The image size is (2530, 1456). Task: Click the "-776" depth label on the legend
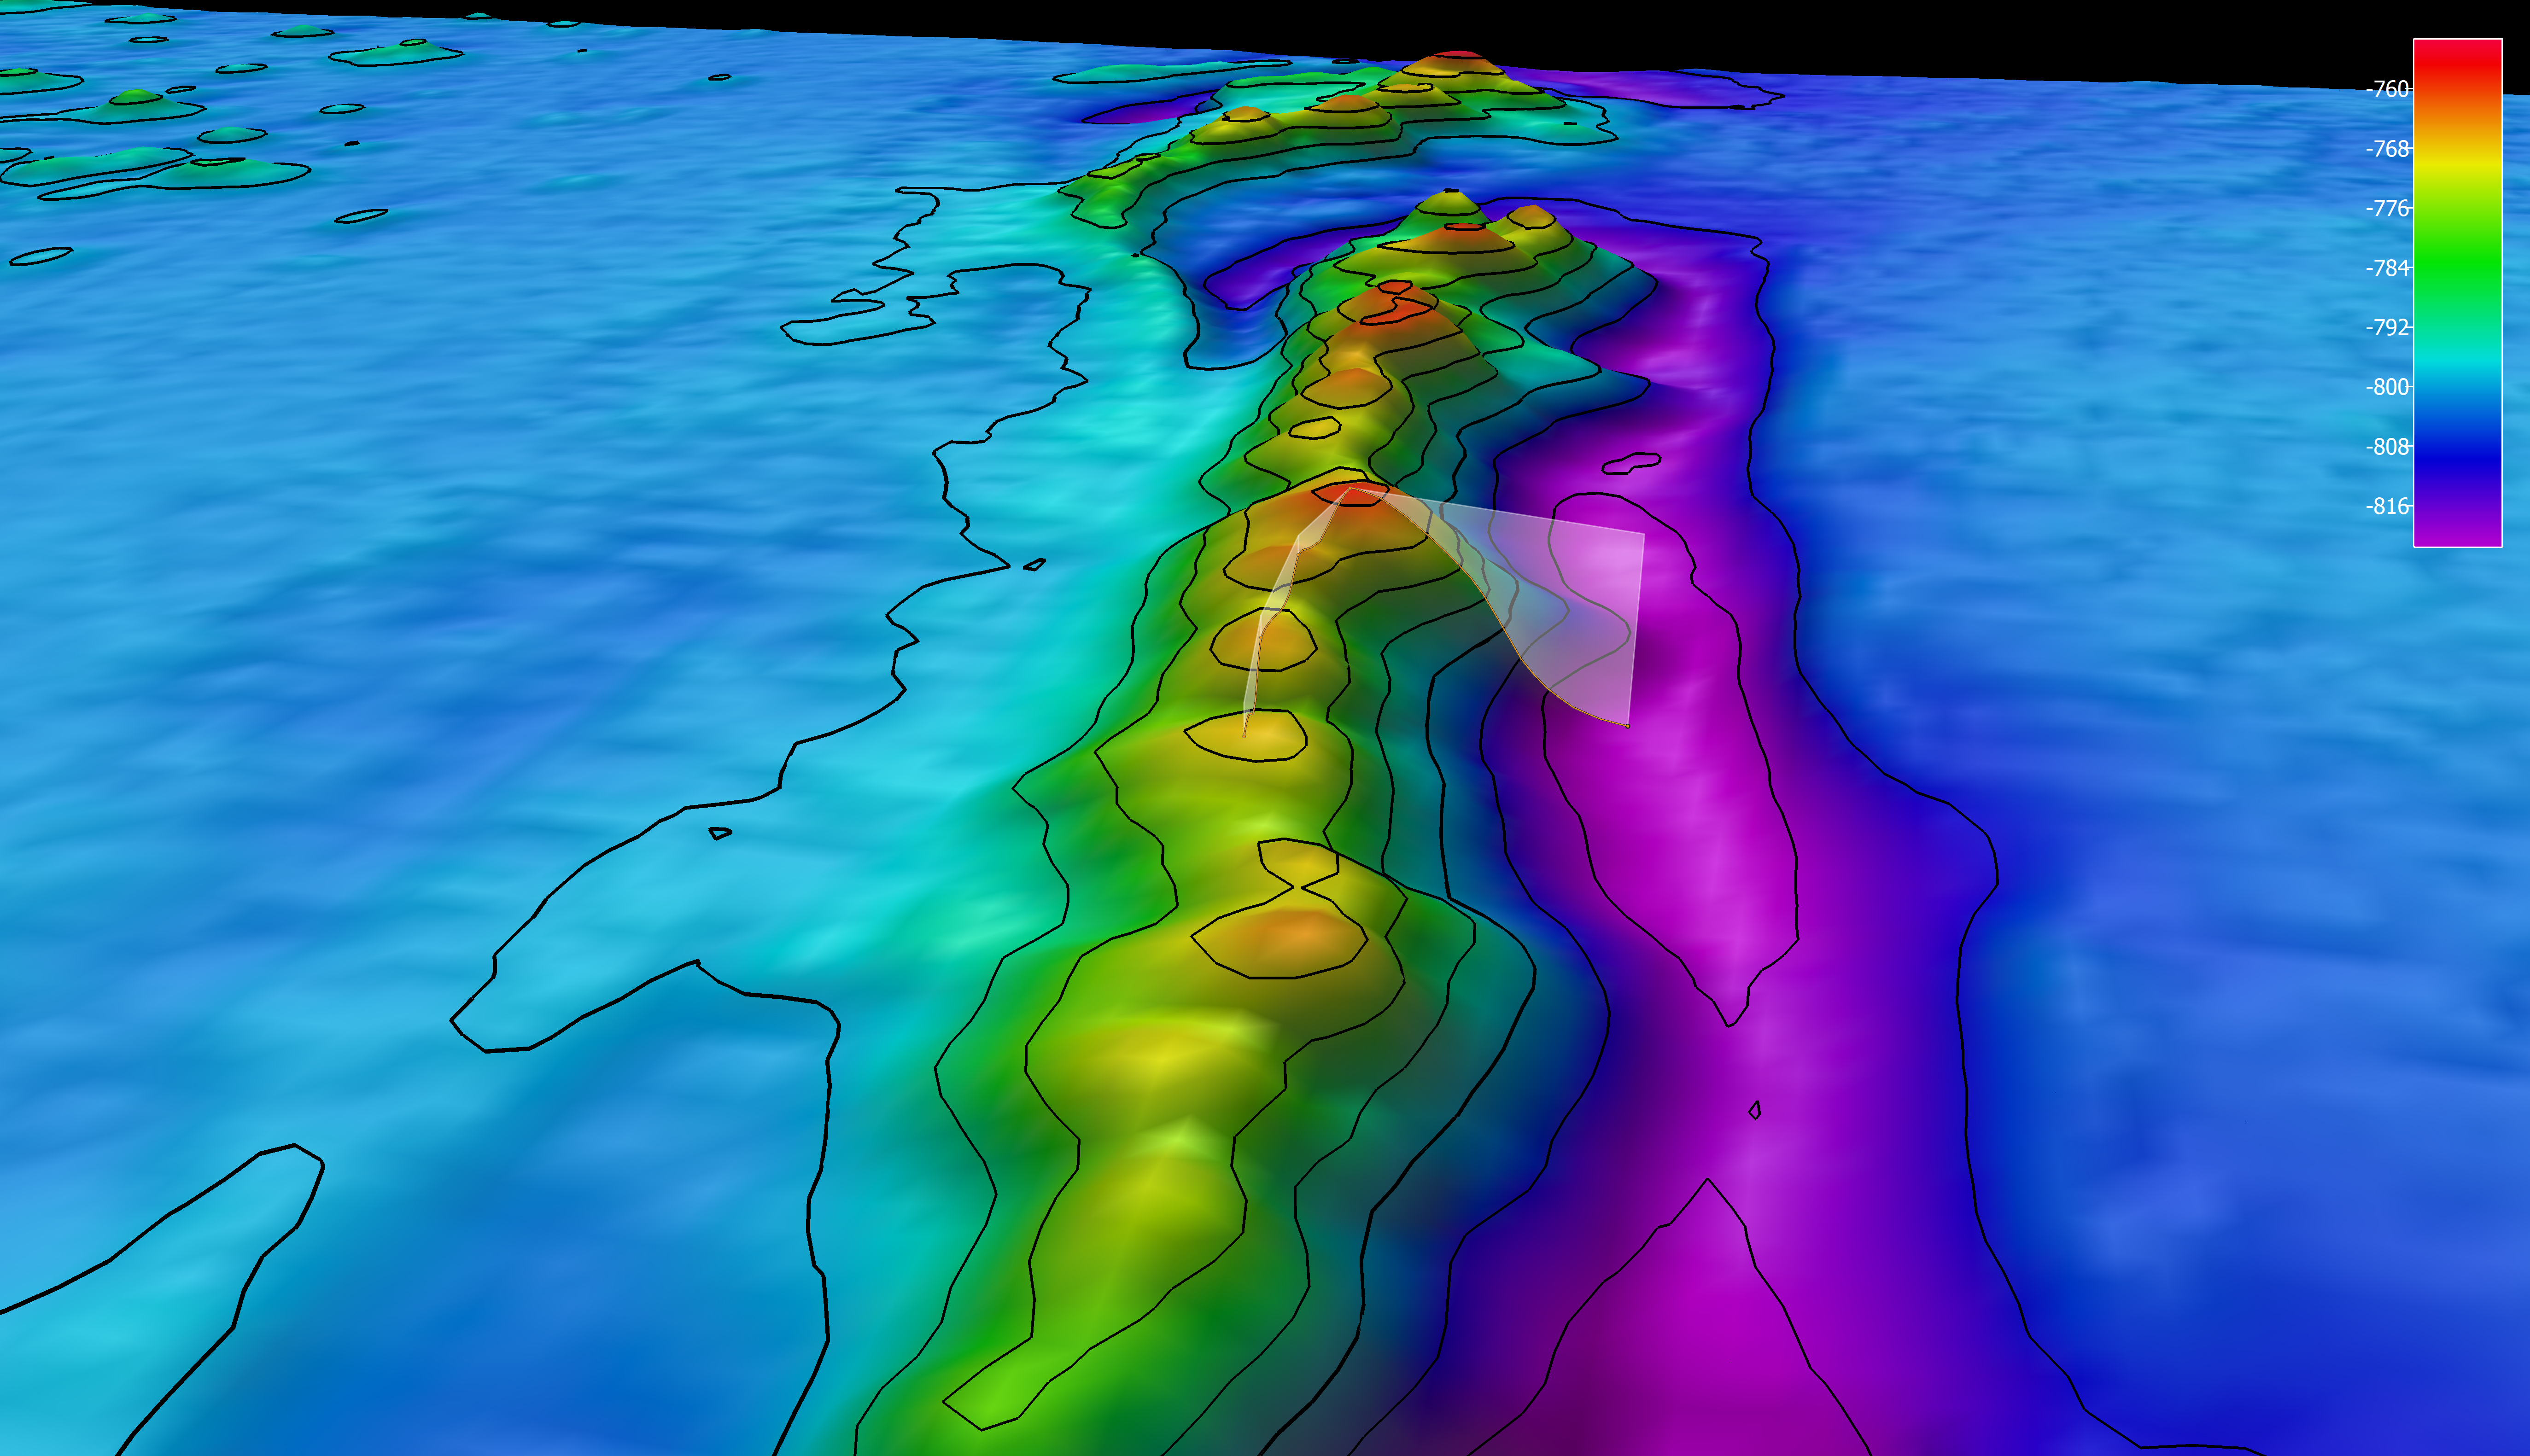click(2387, 208)
